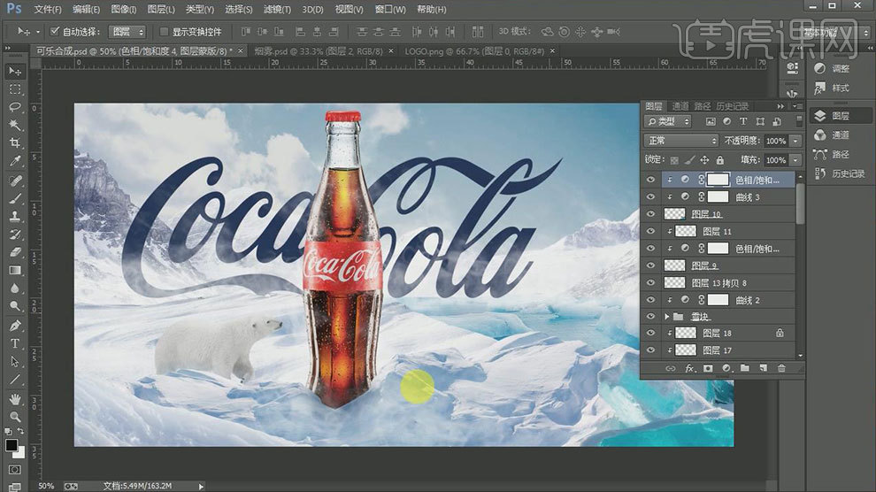The height and width of the screenshot is (492, 876).
Task: Switch to the 通道 tab in the Layers panel
Action: coord(680,106)
